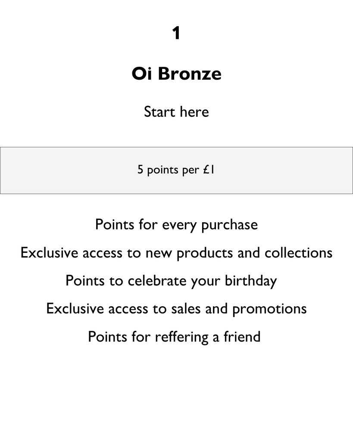Click the word Exclusive in the sales benefit

[x=75, y=308]
